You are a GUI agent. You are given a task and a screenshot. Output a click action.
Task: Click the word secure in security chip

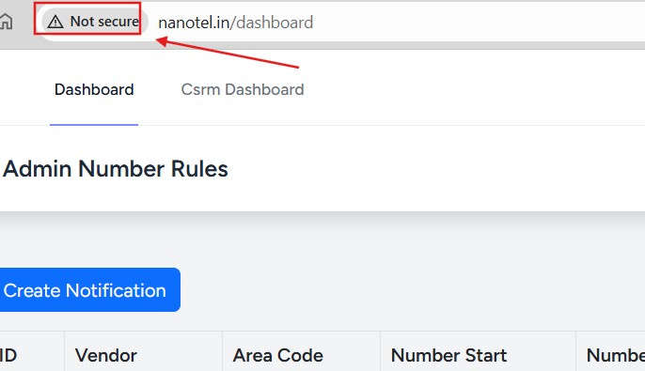pos(119,22)
